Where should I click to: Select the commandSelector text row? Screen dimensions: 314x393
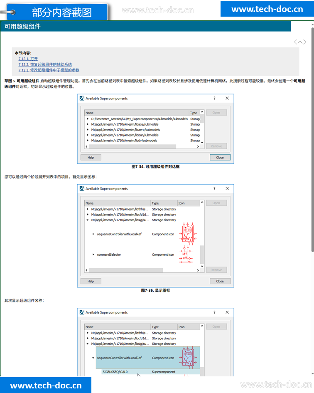point(109,255)
